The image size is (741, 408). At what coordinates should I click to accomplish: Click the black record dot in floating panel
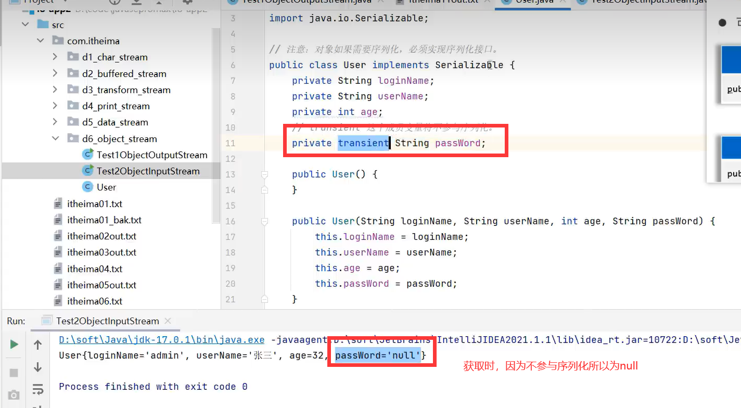pos(722,22)
